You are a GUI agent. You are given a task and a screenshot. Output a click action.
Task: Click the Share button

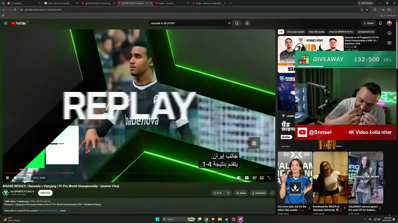click(241, 193)
